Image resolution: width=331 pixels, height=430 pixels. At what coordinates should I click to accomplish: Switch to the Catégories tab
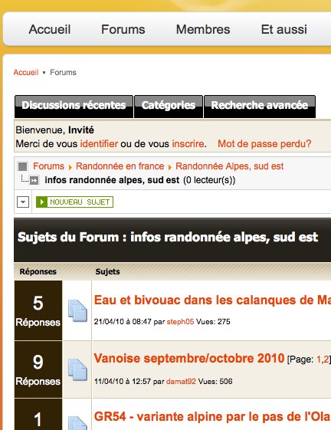[x=169, y=107]
